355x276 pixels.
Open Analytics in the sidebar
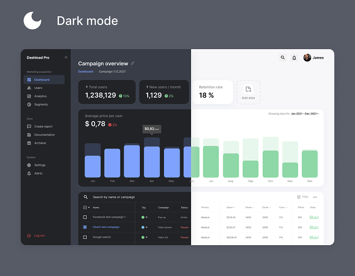[x=40, y=96]
